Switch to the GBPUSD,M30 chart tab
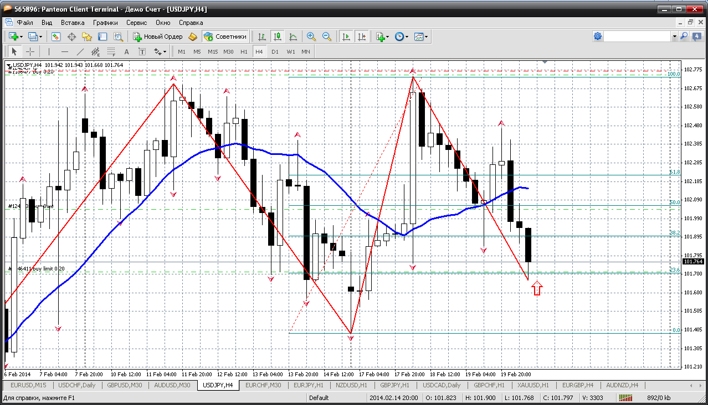This screenshot has height=405, width=708. (x=125, y=385)
